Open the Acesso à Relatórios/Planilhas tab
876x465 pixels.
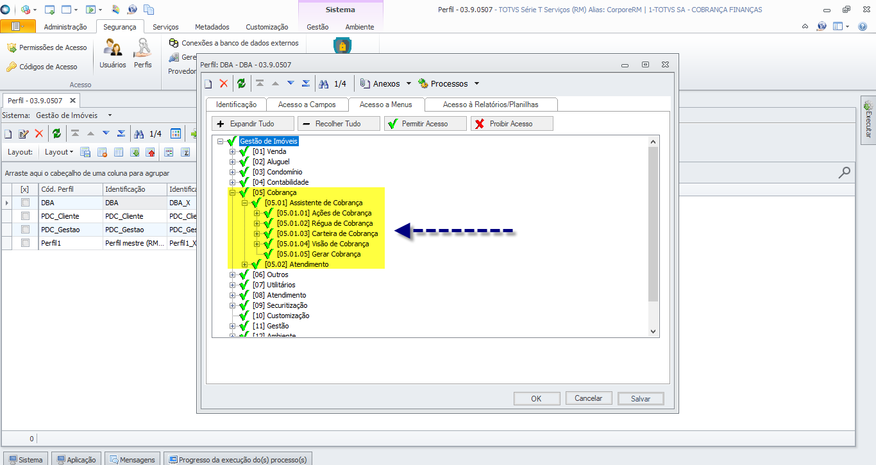point(491,105)
